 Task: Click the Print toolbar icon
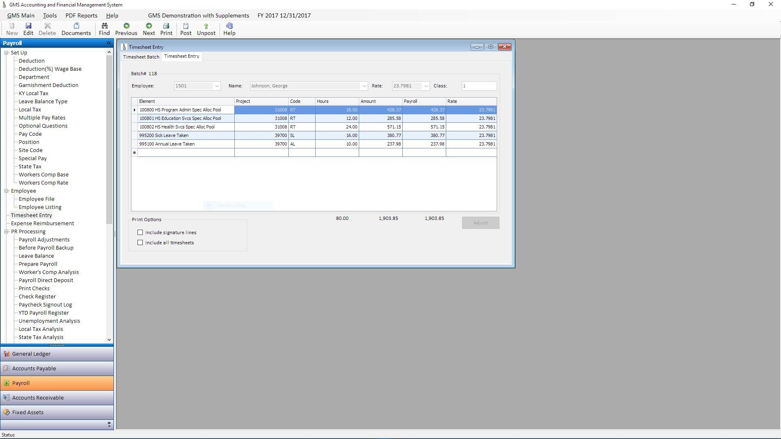(166, 29)
